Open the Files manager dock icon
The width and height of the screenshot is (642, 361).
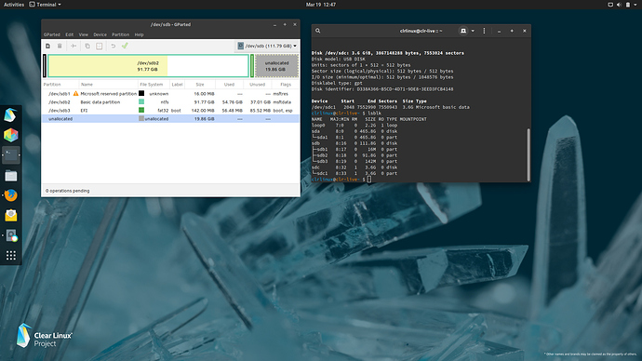click(10, 176)
